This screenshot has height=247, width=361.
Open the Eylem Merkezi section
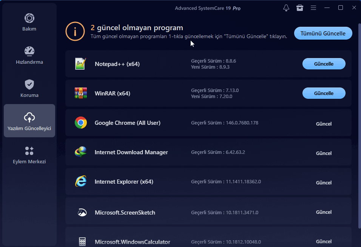[29, 155]
